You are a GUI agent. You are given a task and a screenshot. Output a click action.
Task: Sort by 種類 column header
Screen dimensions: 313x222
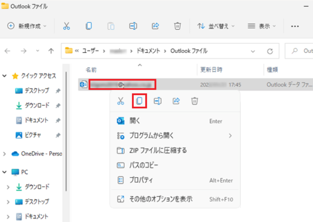click(272, 70)
